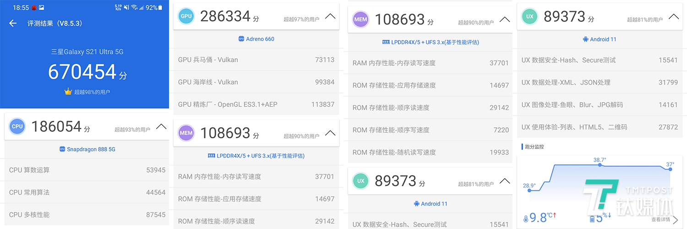Viewport: 687px width, 229px height.
Task: Tap the GPU score 286334
Action: coord(225,16)
